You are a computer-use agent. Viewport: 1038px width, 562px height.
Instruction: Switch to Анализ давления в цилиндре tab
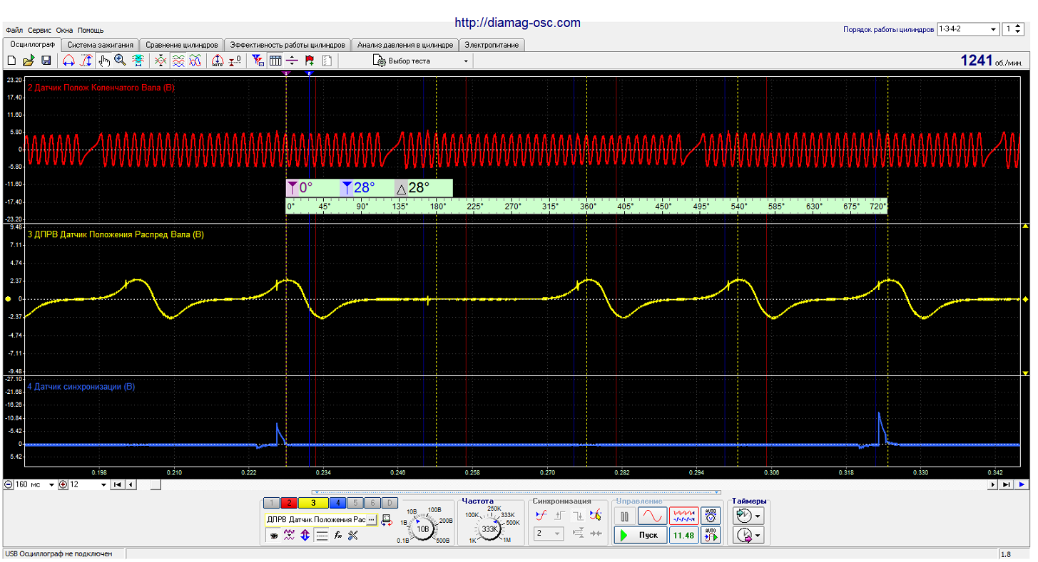click(x=404, y=45)
